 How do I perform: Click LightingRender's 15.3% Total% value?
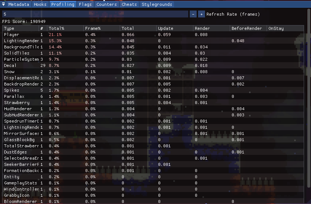coord(55,41)
